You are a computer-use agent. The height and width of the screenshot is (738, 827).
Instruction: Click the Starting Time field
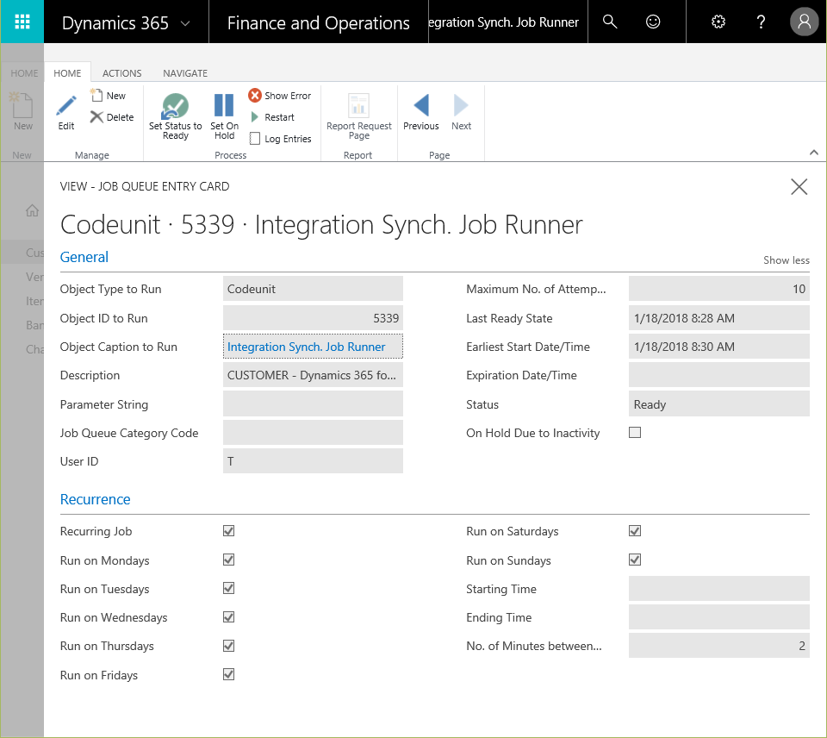tap(718, 589)
